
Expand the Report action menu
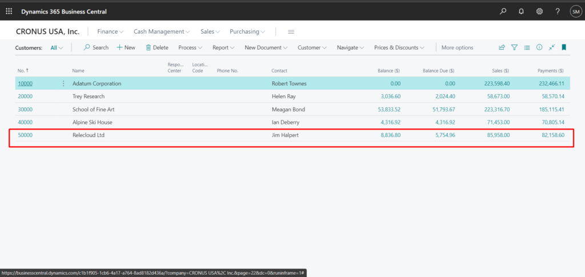(223, 48)
